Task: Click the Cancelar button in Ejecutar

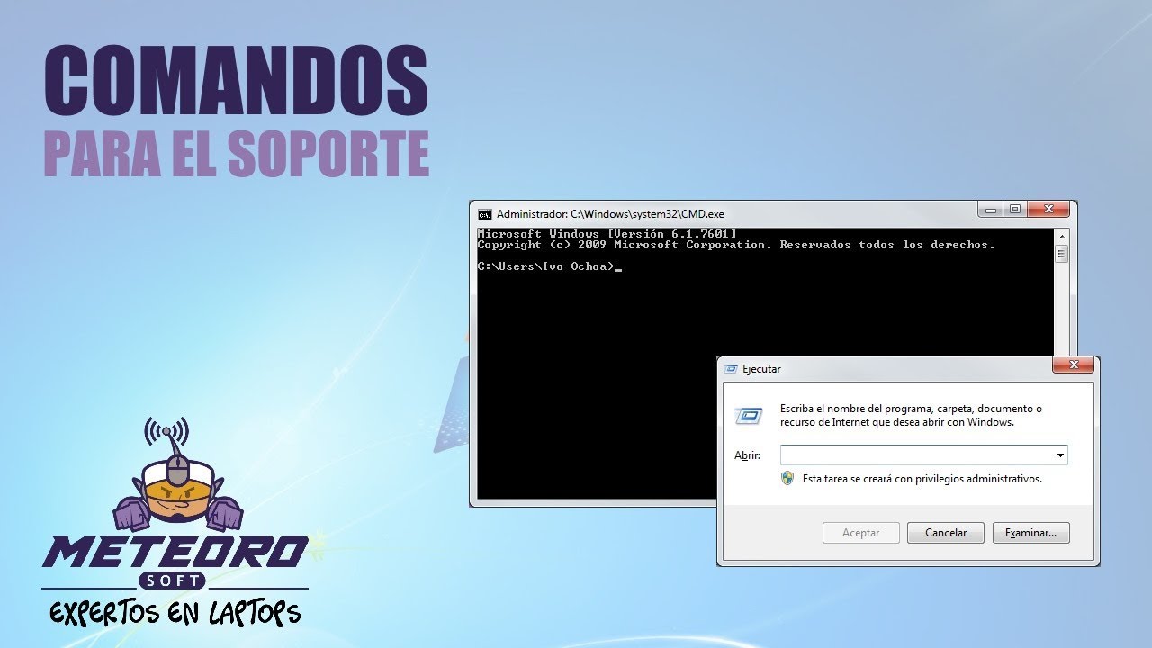Action: pyautogui.click(x=946, y=533)
